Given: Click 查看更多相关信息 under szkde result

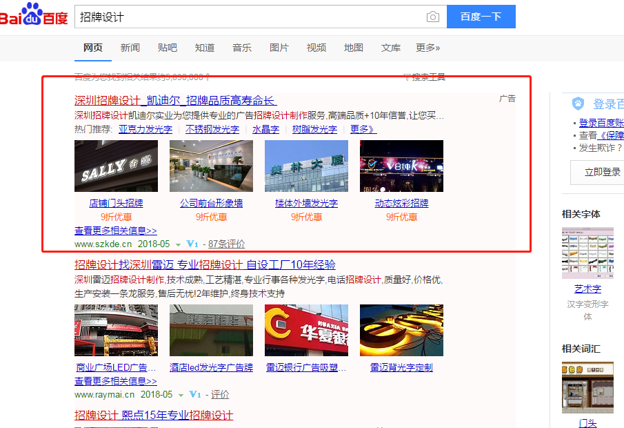Looking at the screenshot, I should (115, 231).
